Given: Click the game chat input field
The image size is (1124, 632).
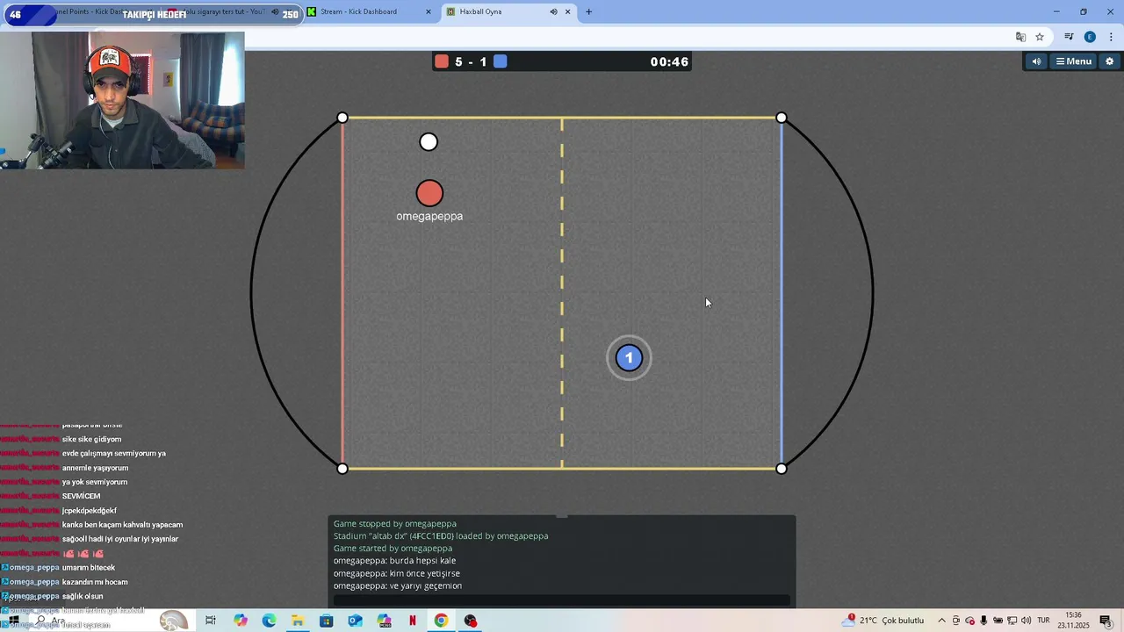Looking at the screenshot, I should pos(562,600).
